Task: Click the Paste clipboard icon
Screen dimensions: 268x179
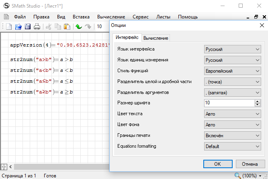Action: click(x=67, y=27)
